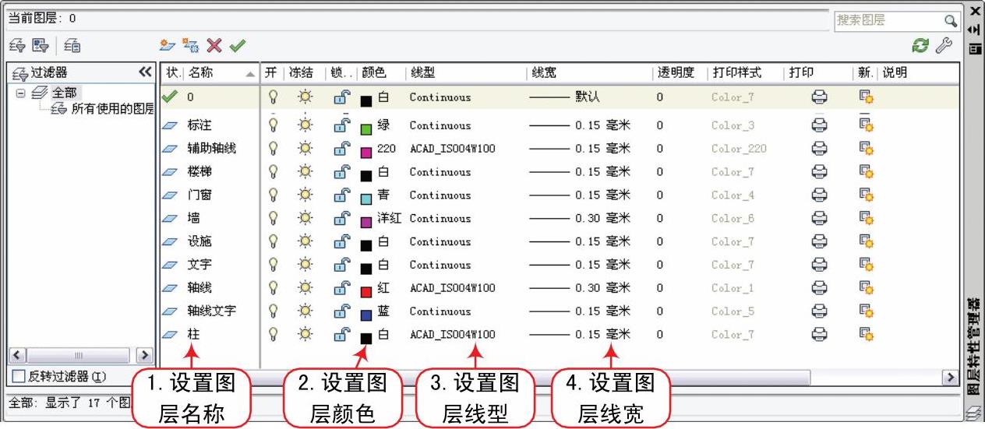Image resolution: width=985 pixels, height=429 pixels.
Task: Click new viewport freeze icon for 柱
Action: [x=867, y=334]
